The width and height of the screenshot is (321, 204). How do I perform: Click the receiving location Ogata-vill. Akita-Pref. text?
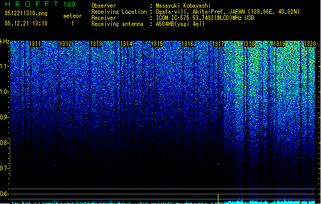[228, 12]
